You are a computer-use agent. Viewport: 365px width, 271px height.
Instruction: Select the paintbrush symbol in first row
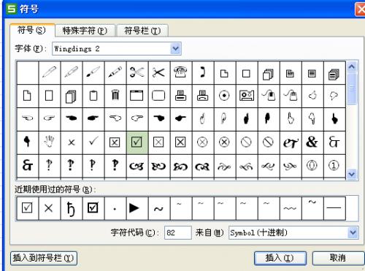[x=93, y=72]
